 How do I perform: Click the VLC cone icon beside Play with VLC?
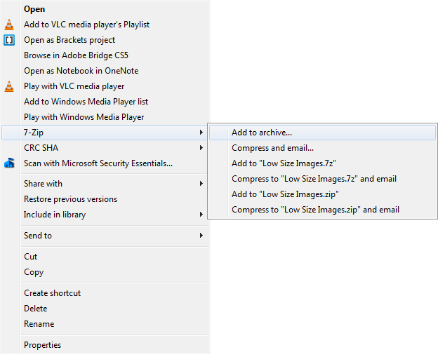9,86
